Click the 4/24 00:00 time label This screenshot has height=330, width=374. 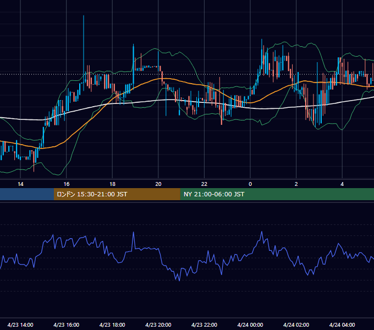pyautogui.click(x=250, y=324)
